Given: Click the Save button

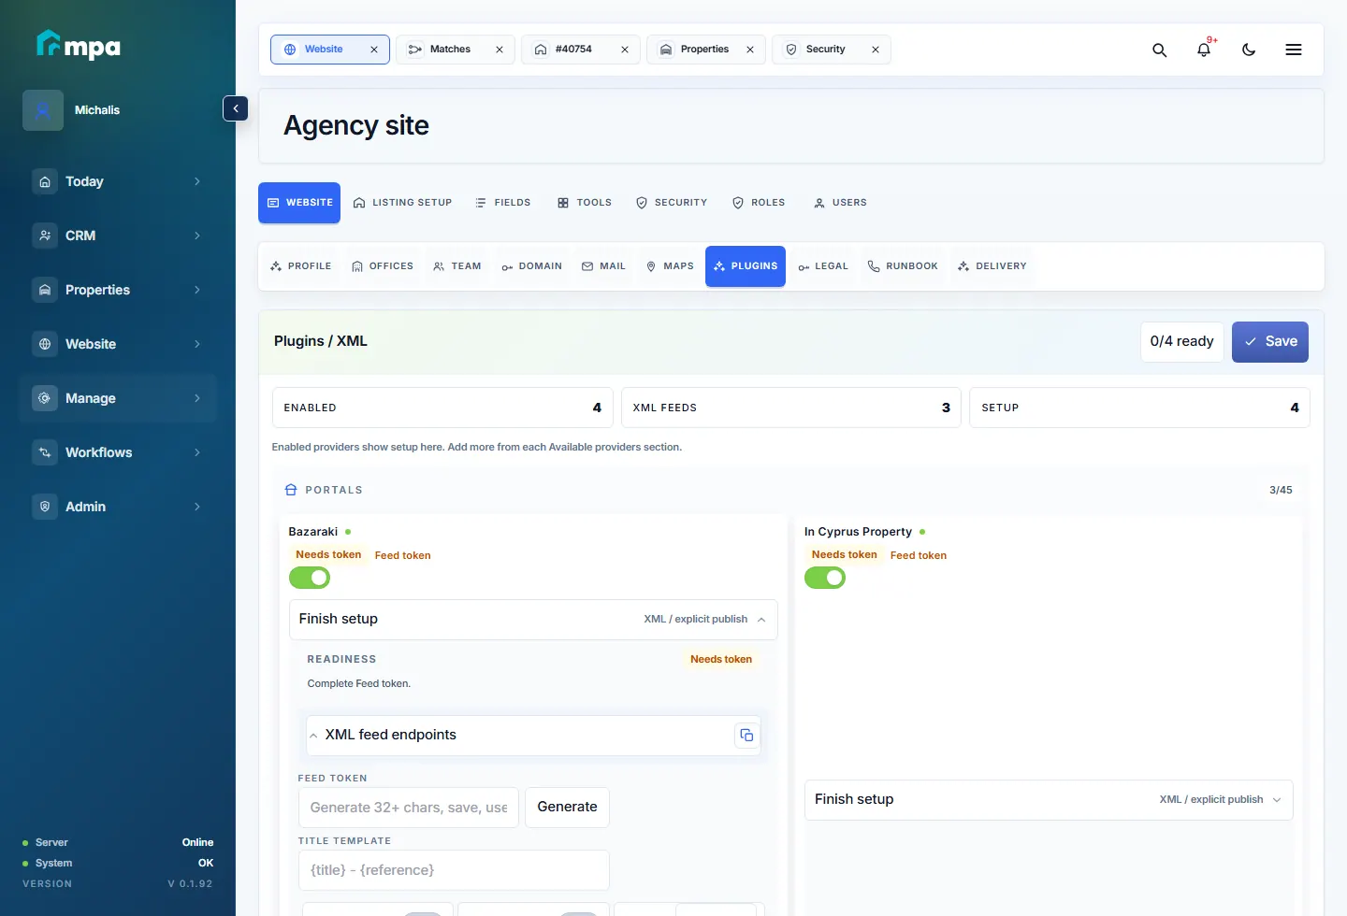Looking at the screenshot, I should point(1269,342).
